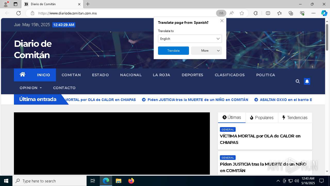Click GENERAL tag above VÍCTIMA MORTAL article
The image size is (330, 186).
pyautogui.click(x=228, y=129)
